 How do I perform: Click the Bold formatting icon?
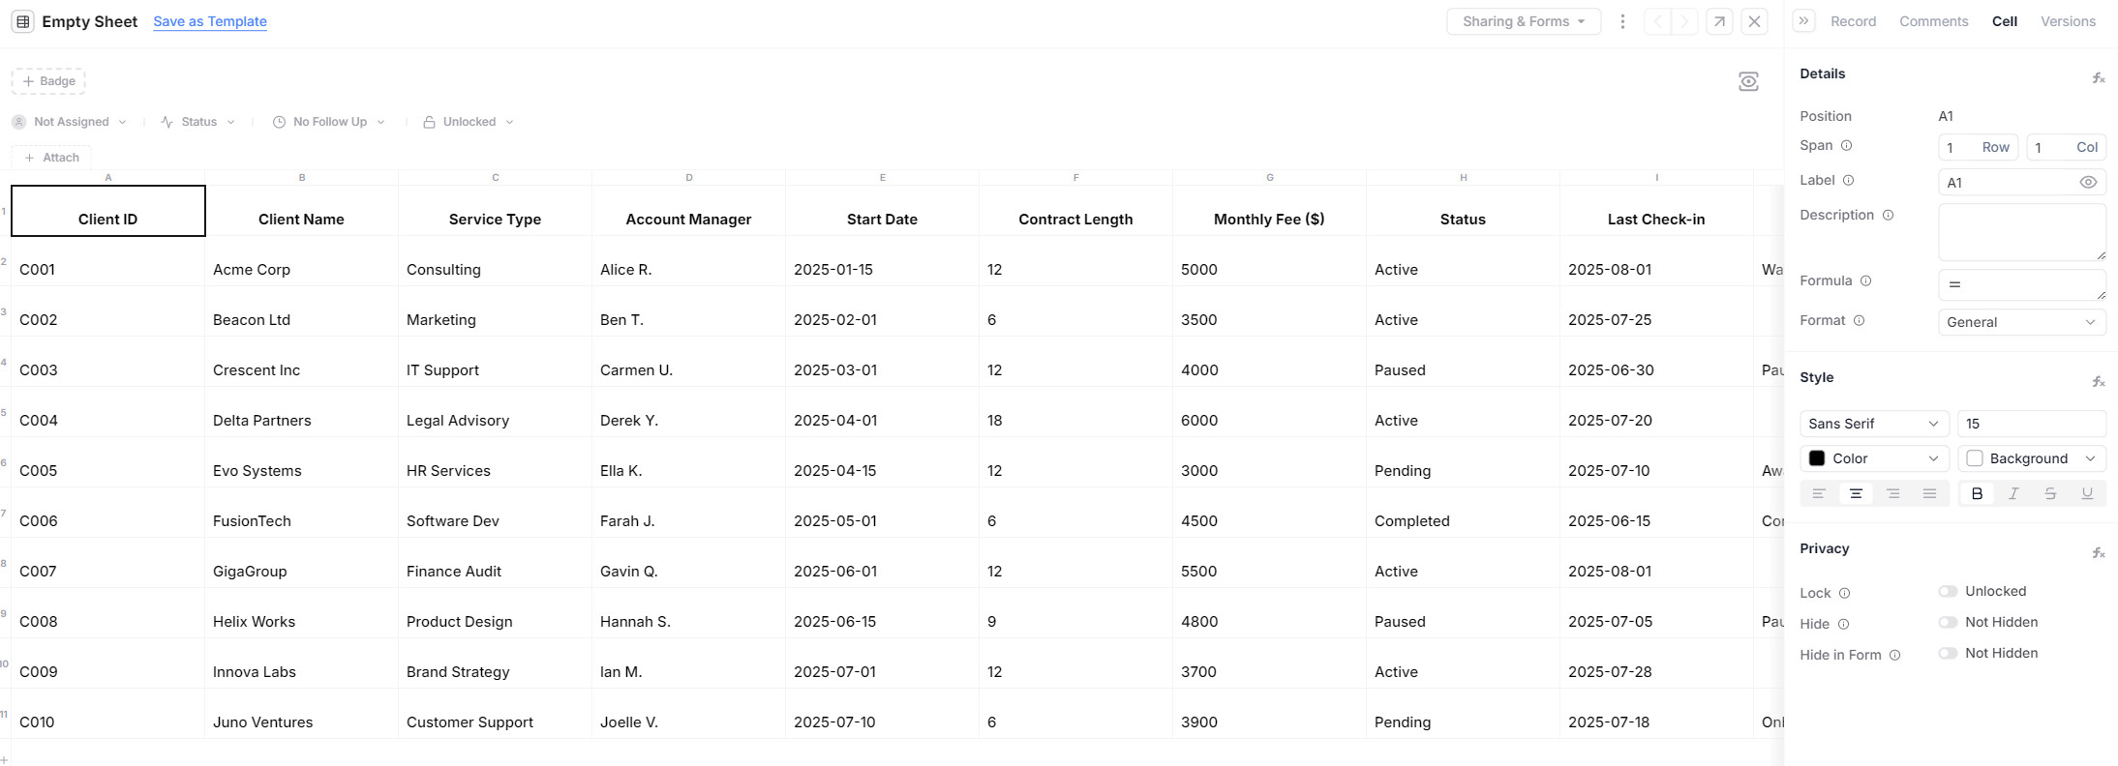tap(1977, 493)
